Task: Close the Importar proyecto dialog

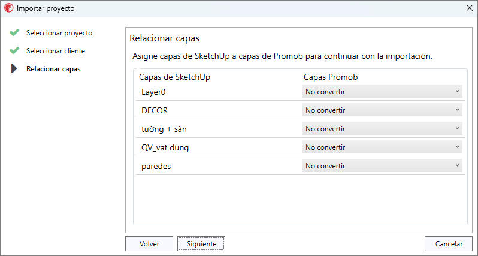Action: click(469, 8)
